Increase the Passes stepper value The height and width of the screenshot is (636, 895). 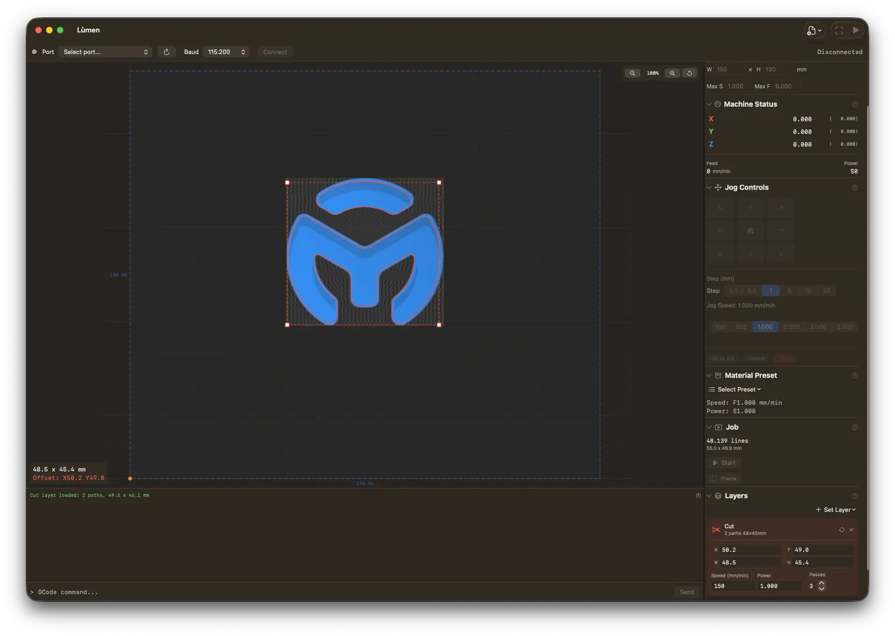[x=821, y=583]
